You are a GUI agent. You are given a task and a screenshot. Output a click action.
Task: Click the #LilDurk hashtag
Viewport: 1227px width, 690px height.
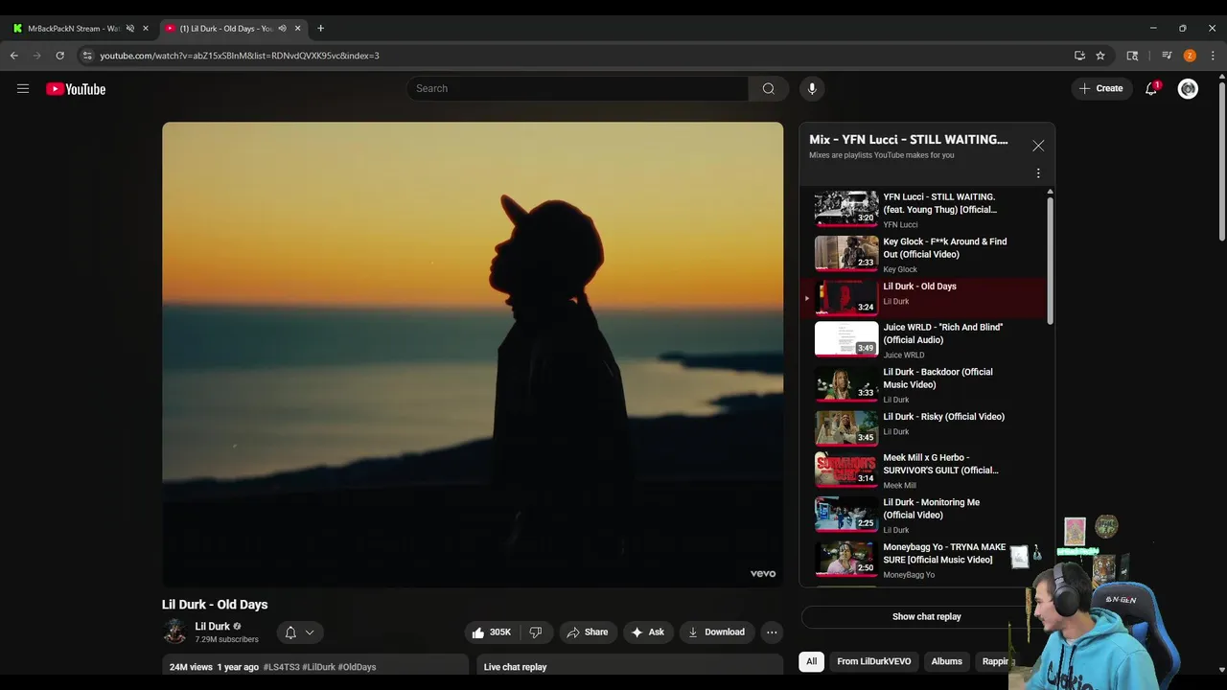tap(318, 667)
